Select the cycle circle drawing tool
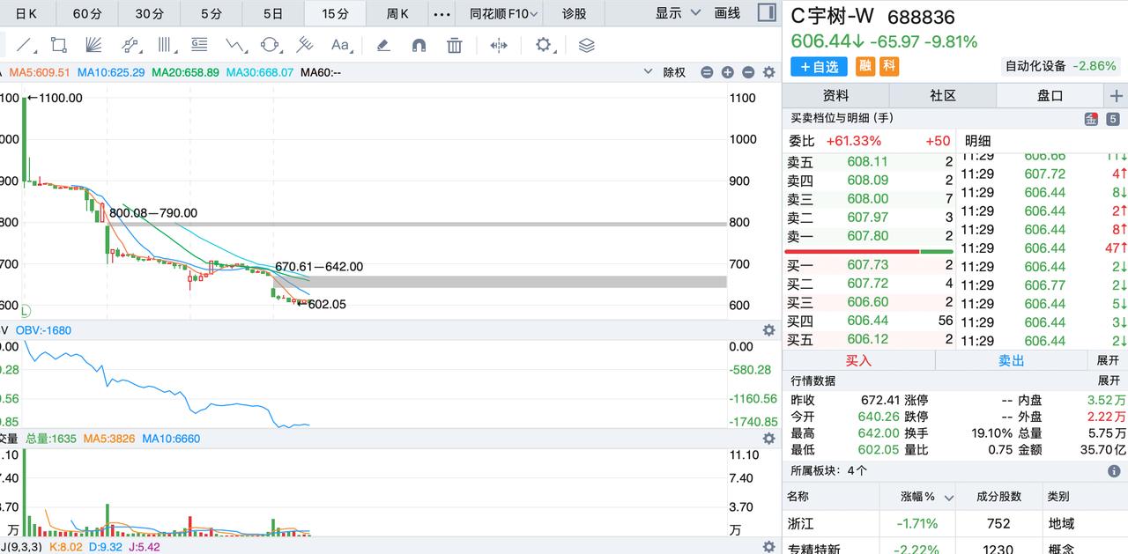Screen dimensions: 1128x554 click(x=271, y=45)
